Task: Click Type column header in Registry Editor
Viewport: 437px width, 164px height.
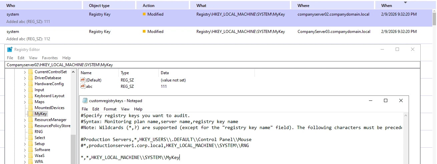Action: click(x=138, y=73)
